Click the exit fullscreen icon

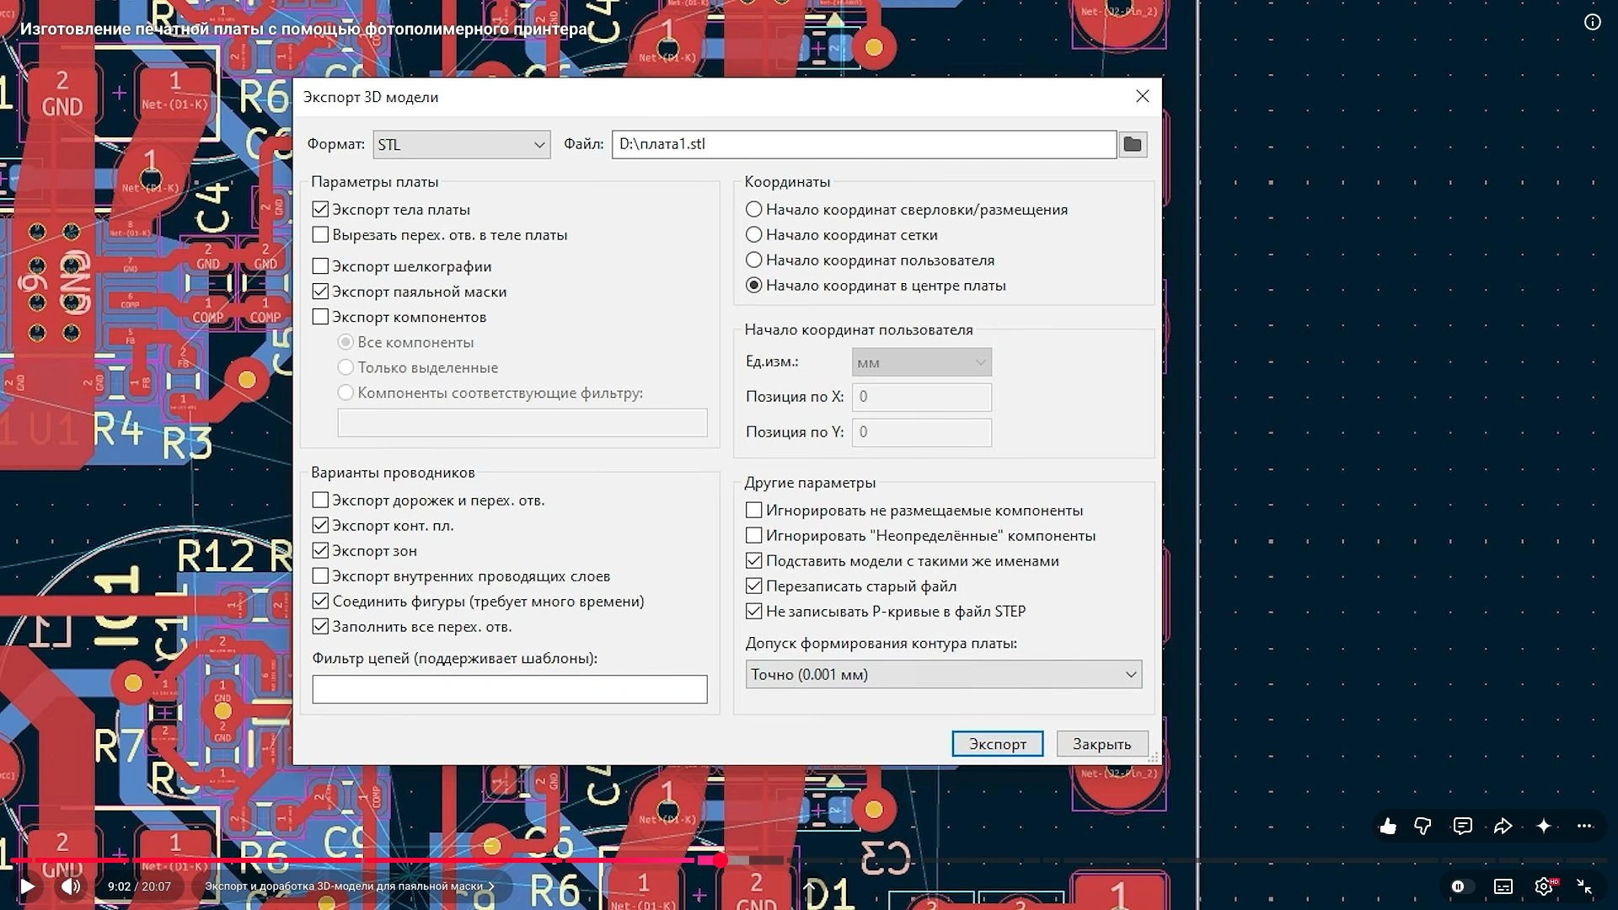point(1584,886)
